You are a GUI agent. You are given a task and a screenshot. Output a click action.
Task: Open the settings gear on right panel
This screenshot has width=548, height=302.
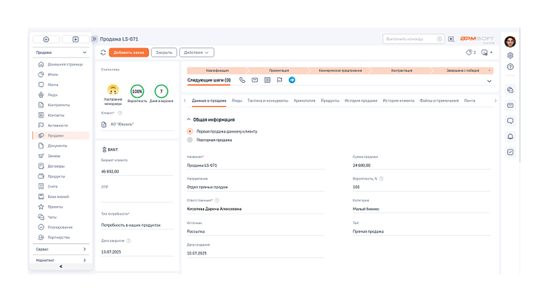pyautogui.click(x=510, y=55)
